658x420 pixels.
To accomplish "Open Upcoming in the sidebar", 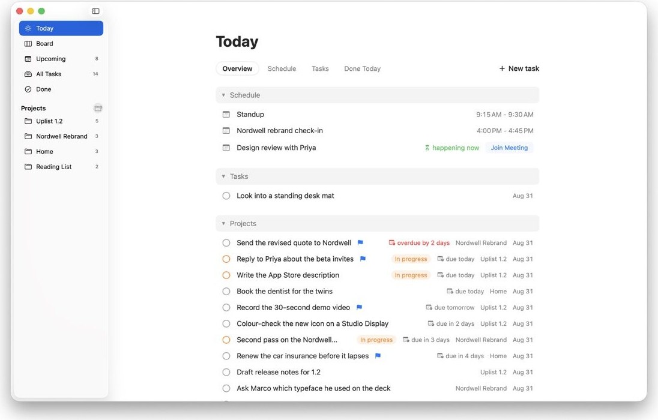I will pyautogui.click(x=61, y=59).
